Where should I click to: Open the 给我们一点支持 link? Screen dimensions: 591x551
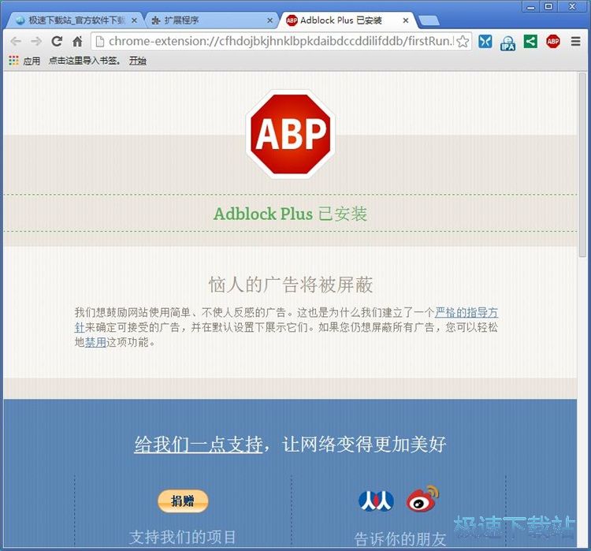(199, 445)
